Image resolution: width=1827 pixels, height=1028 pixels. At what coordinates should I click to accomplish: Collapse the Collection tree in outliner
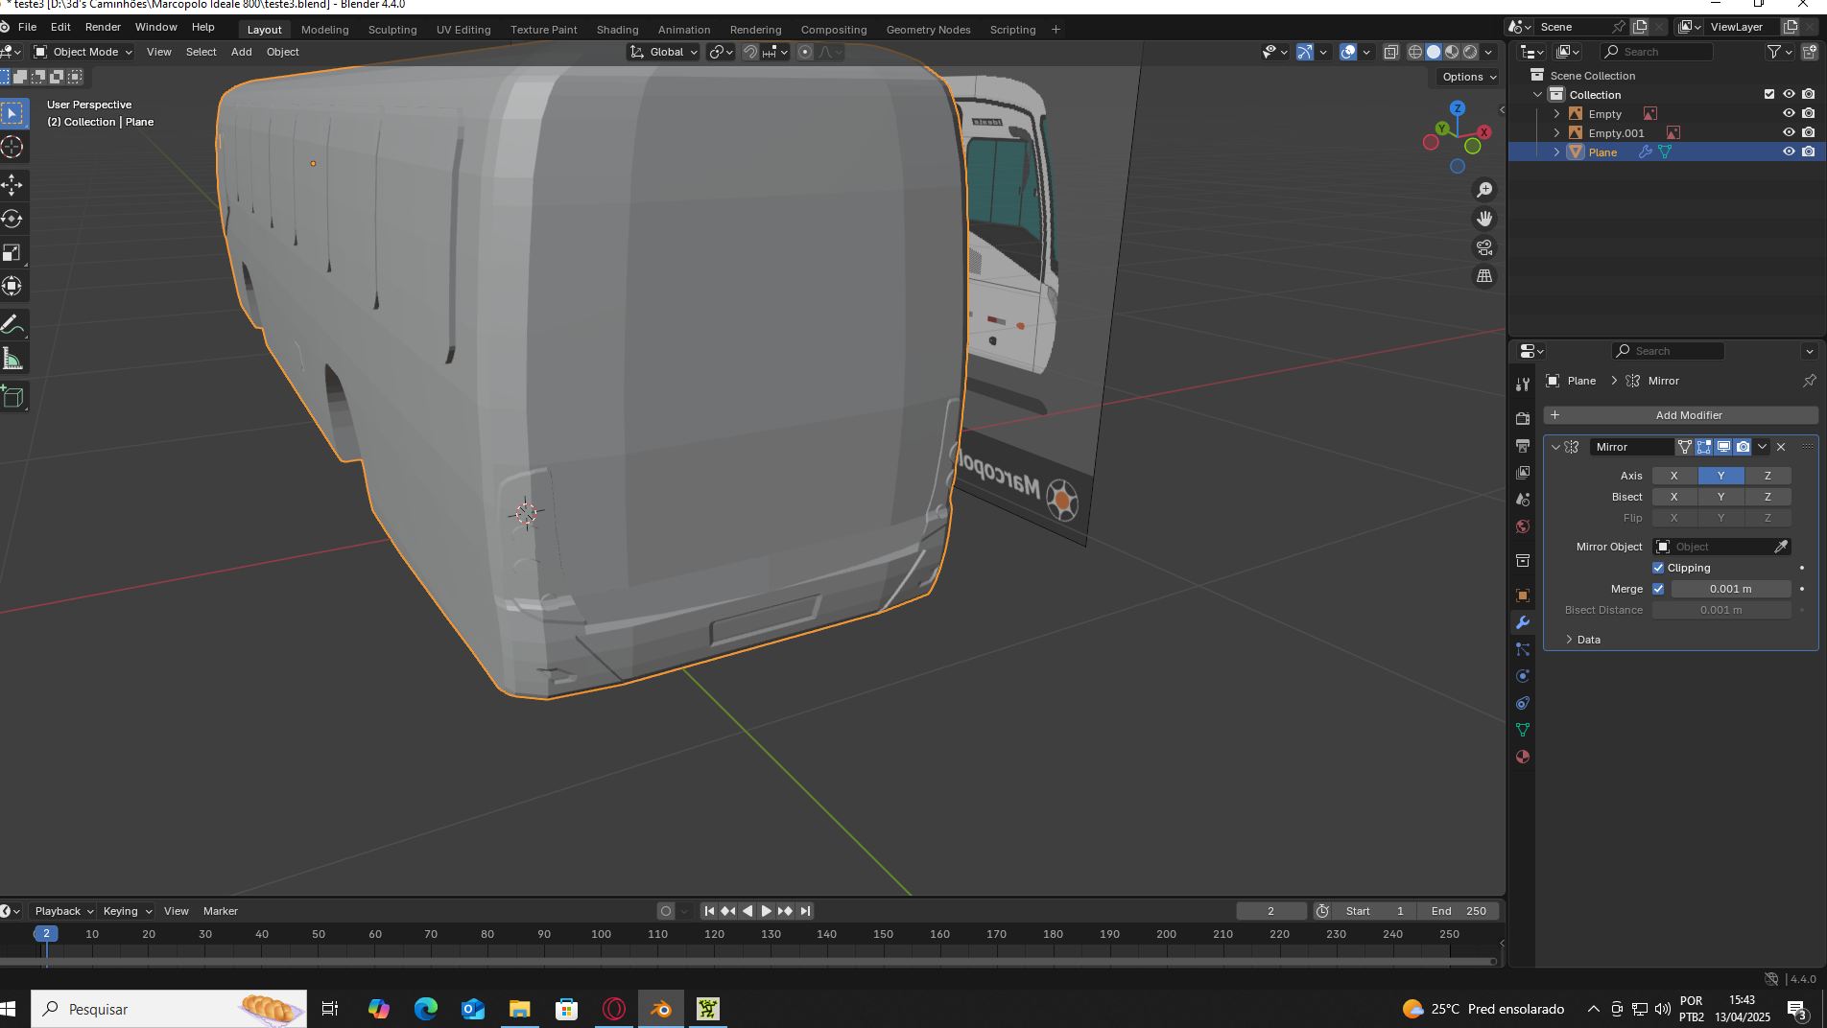click(1537, 94)
